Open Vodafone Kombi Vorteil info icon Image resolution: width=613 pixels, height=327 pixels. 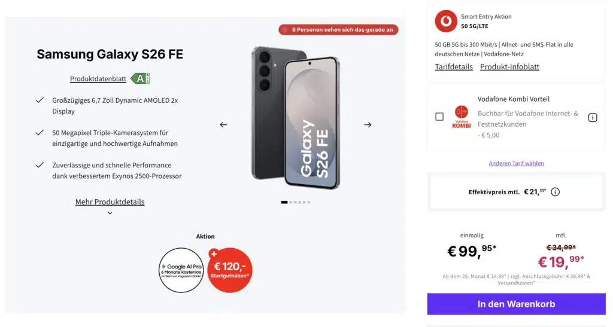point(593,117)
